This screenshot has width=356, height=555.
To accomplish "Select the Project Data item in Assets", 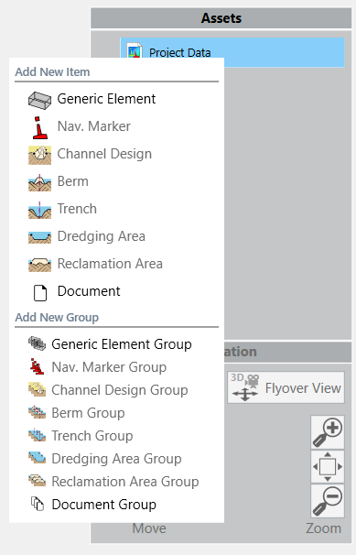I will [232, 52].
